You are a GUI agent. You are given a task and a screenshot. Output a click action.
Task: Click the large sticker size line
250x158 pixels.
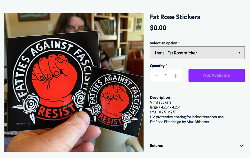[165, 107]
